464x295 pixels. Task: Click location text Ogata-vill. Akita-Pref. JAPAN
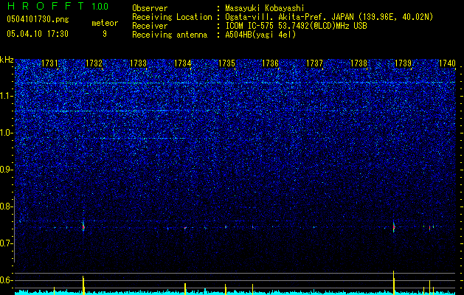pos(288,17)
